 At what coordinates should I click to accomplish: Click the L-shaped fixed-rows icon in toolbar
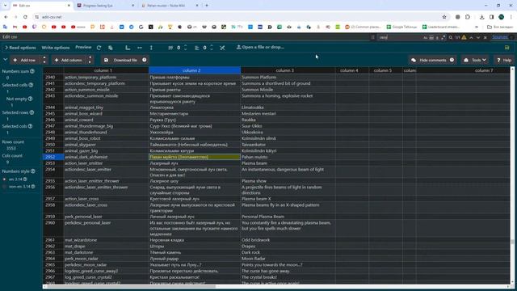(x=128, y=48)
